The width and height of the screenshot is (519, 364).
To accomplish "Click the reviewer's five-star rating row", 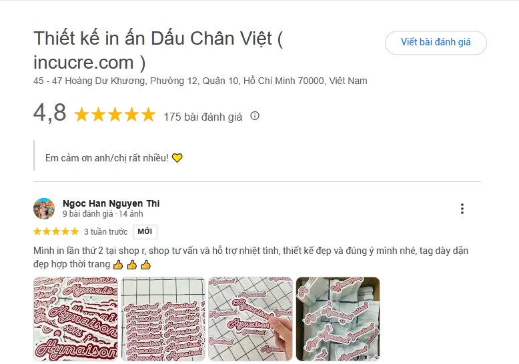I will click(56, 231).
